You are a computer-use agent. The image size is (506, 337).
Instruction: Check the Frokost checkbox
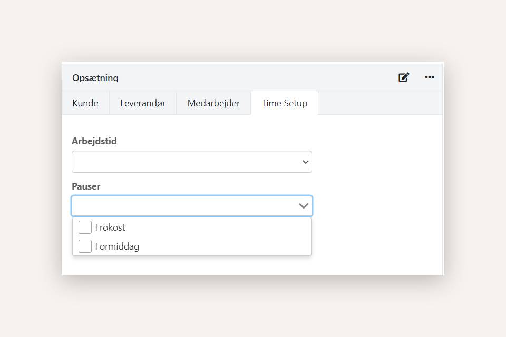pyautogui.click(x=85, y=227)
